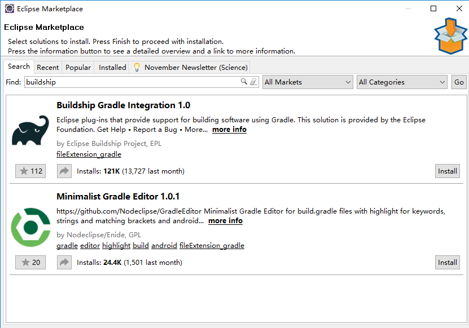
Task: Click the Eclipse Marketplace box icon in header
Action: 450,36
